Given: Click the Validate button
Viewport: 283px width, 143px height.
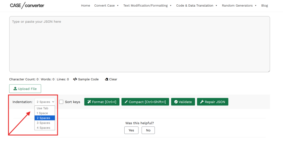Looking at the screenshot, I should tap(183, 102).
